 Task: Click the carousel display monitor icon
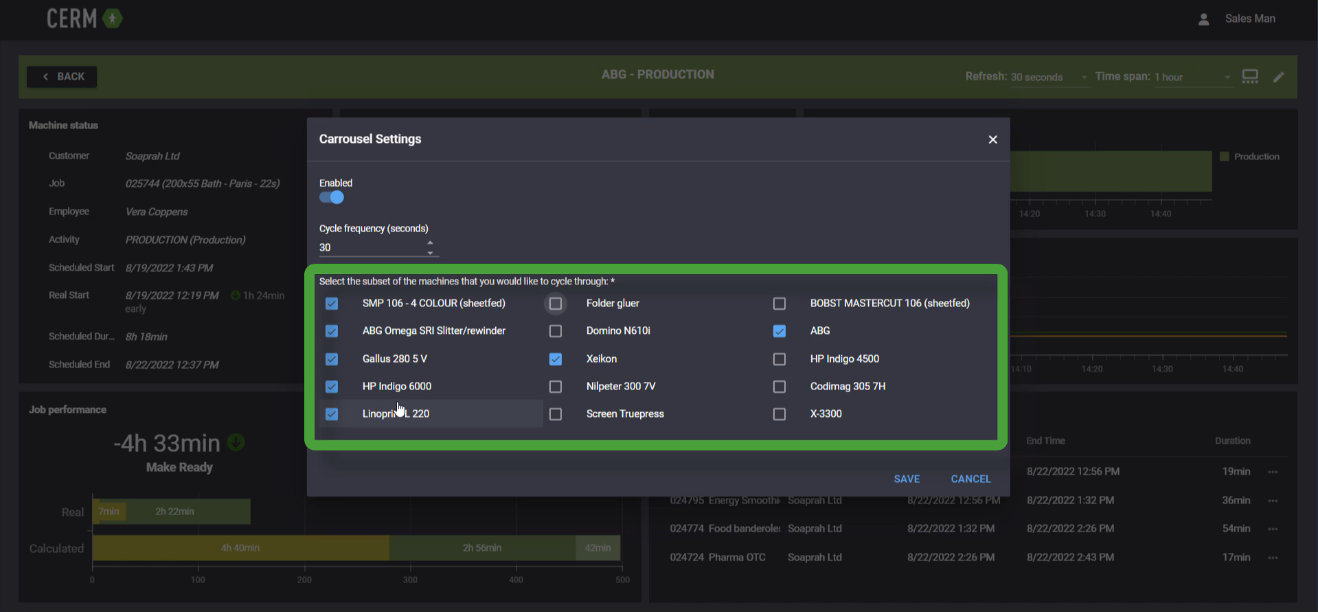(x=1250, y=77)
